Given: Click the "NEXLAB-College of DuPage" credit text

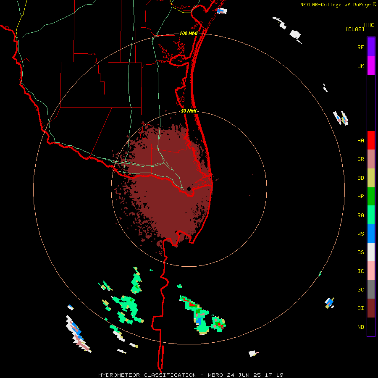Looking at the screenshot, I should tap(335, 5).
